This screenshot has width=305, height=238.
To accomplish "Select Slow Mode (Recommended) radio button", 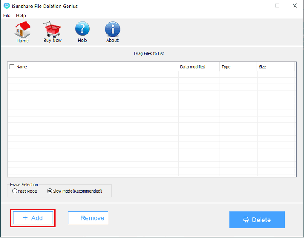I will click(50, 191).
